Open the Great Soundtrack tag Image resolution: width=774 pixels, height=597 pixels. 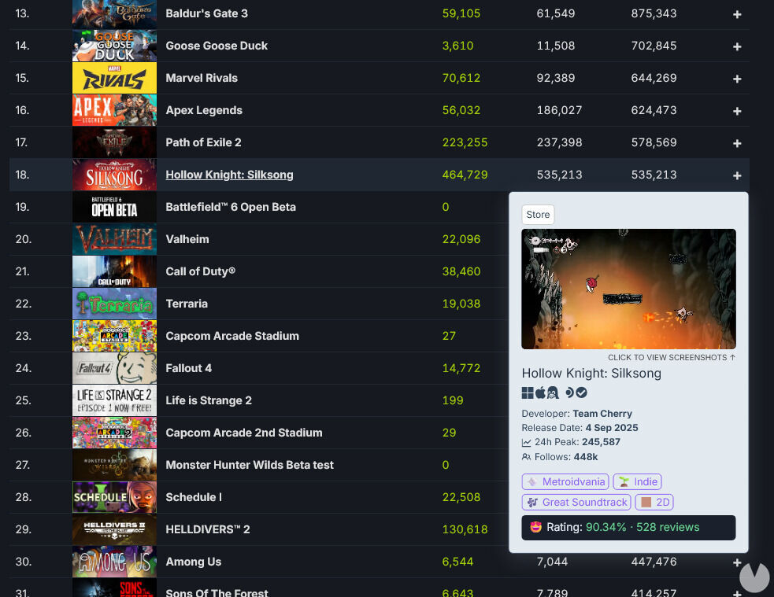click(576, 502)
